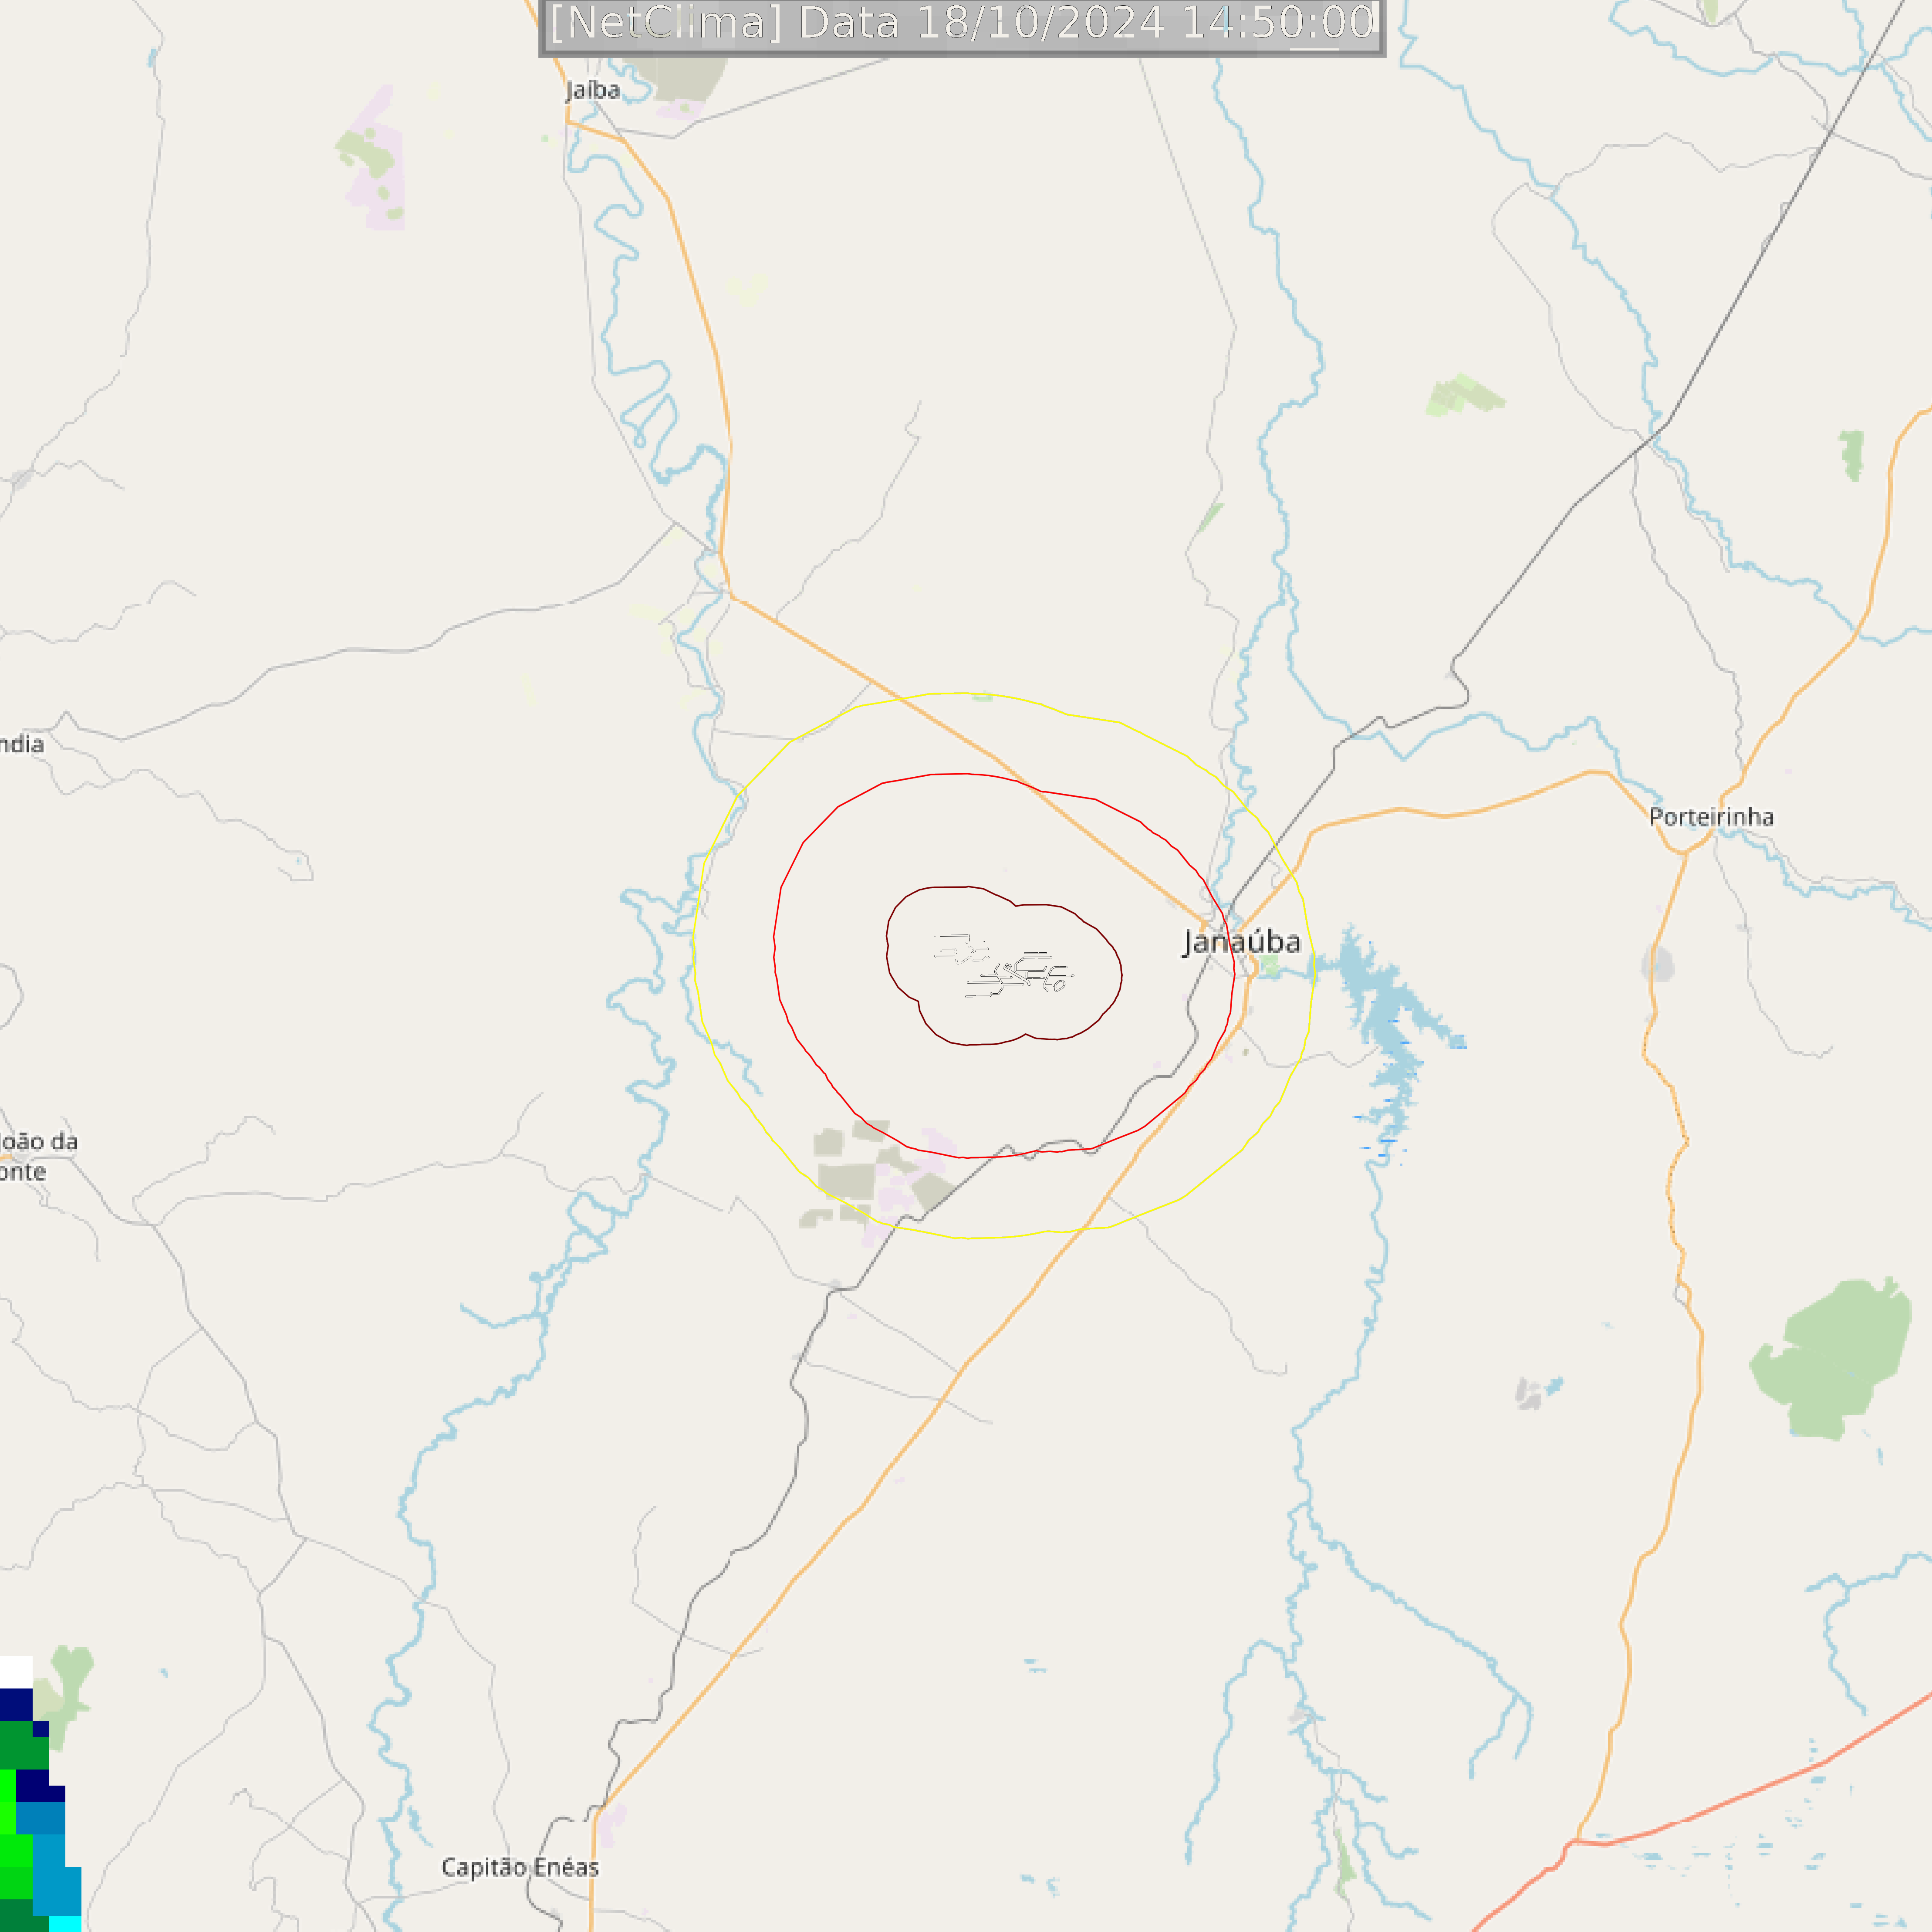Viewport: 1932px width, 1932px height.
Task: Select the Jaíba town label
Action: (x=593, y=90)
